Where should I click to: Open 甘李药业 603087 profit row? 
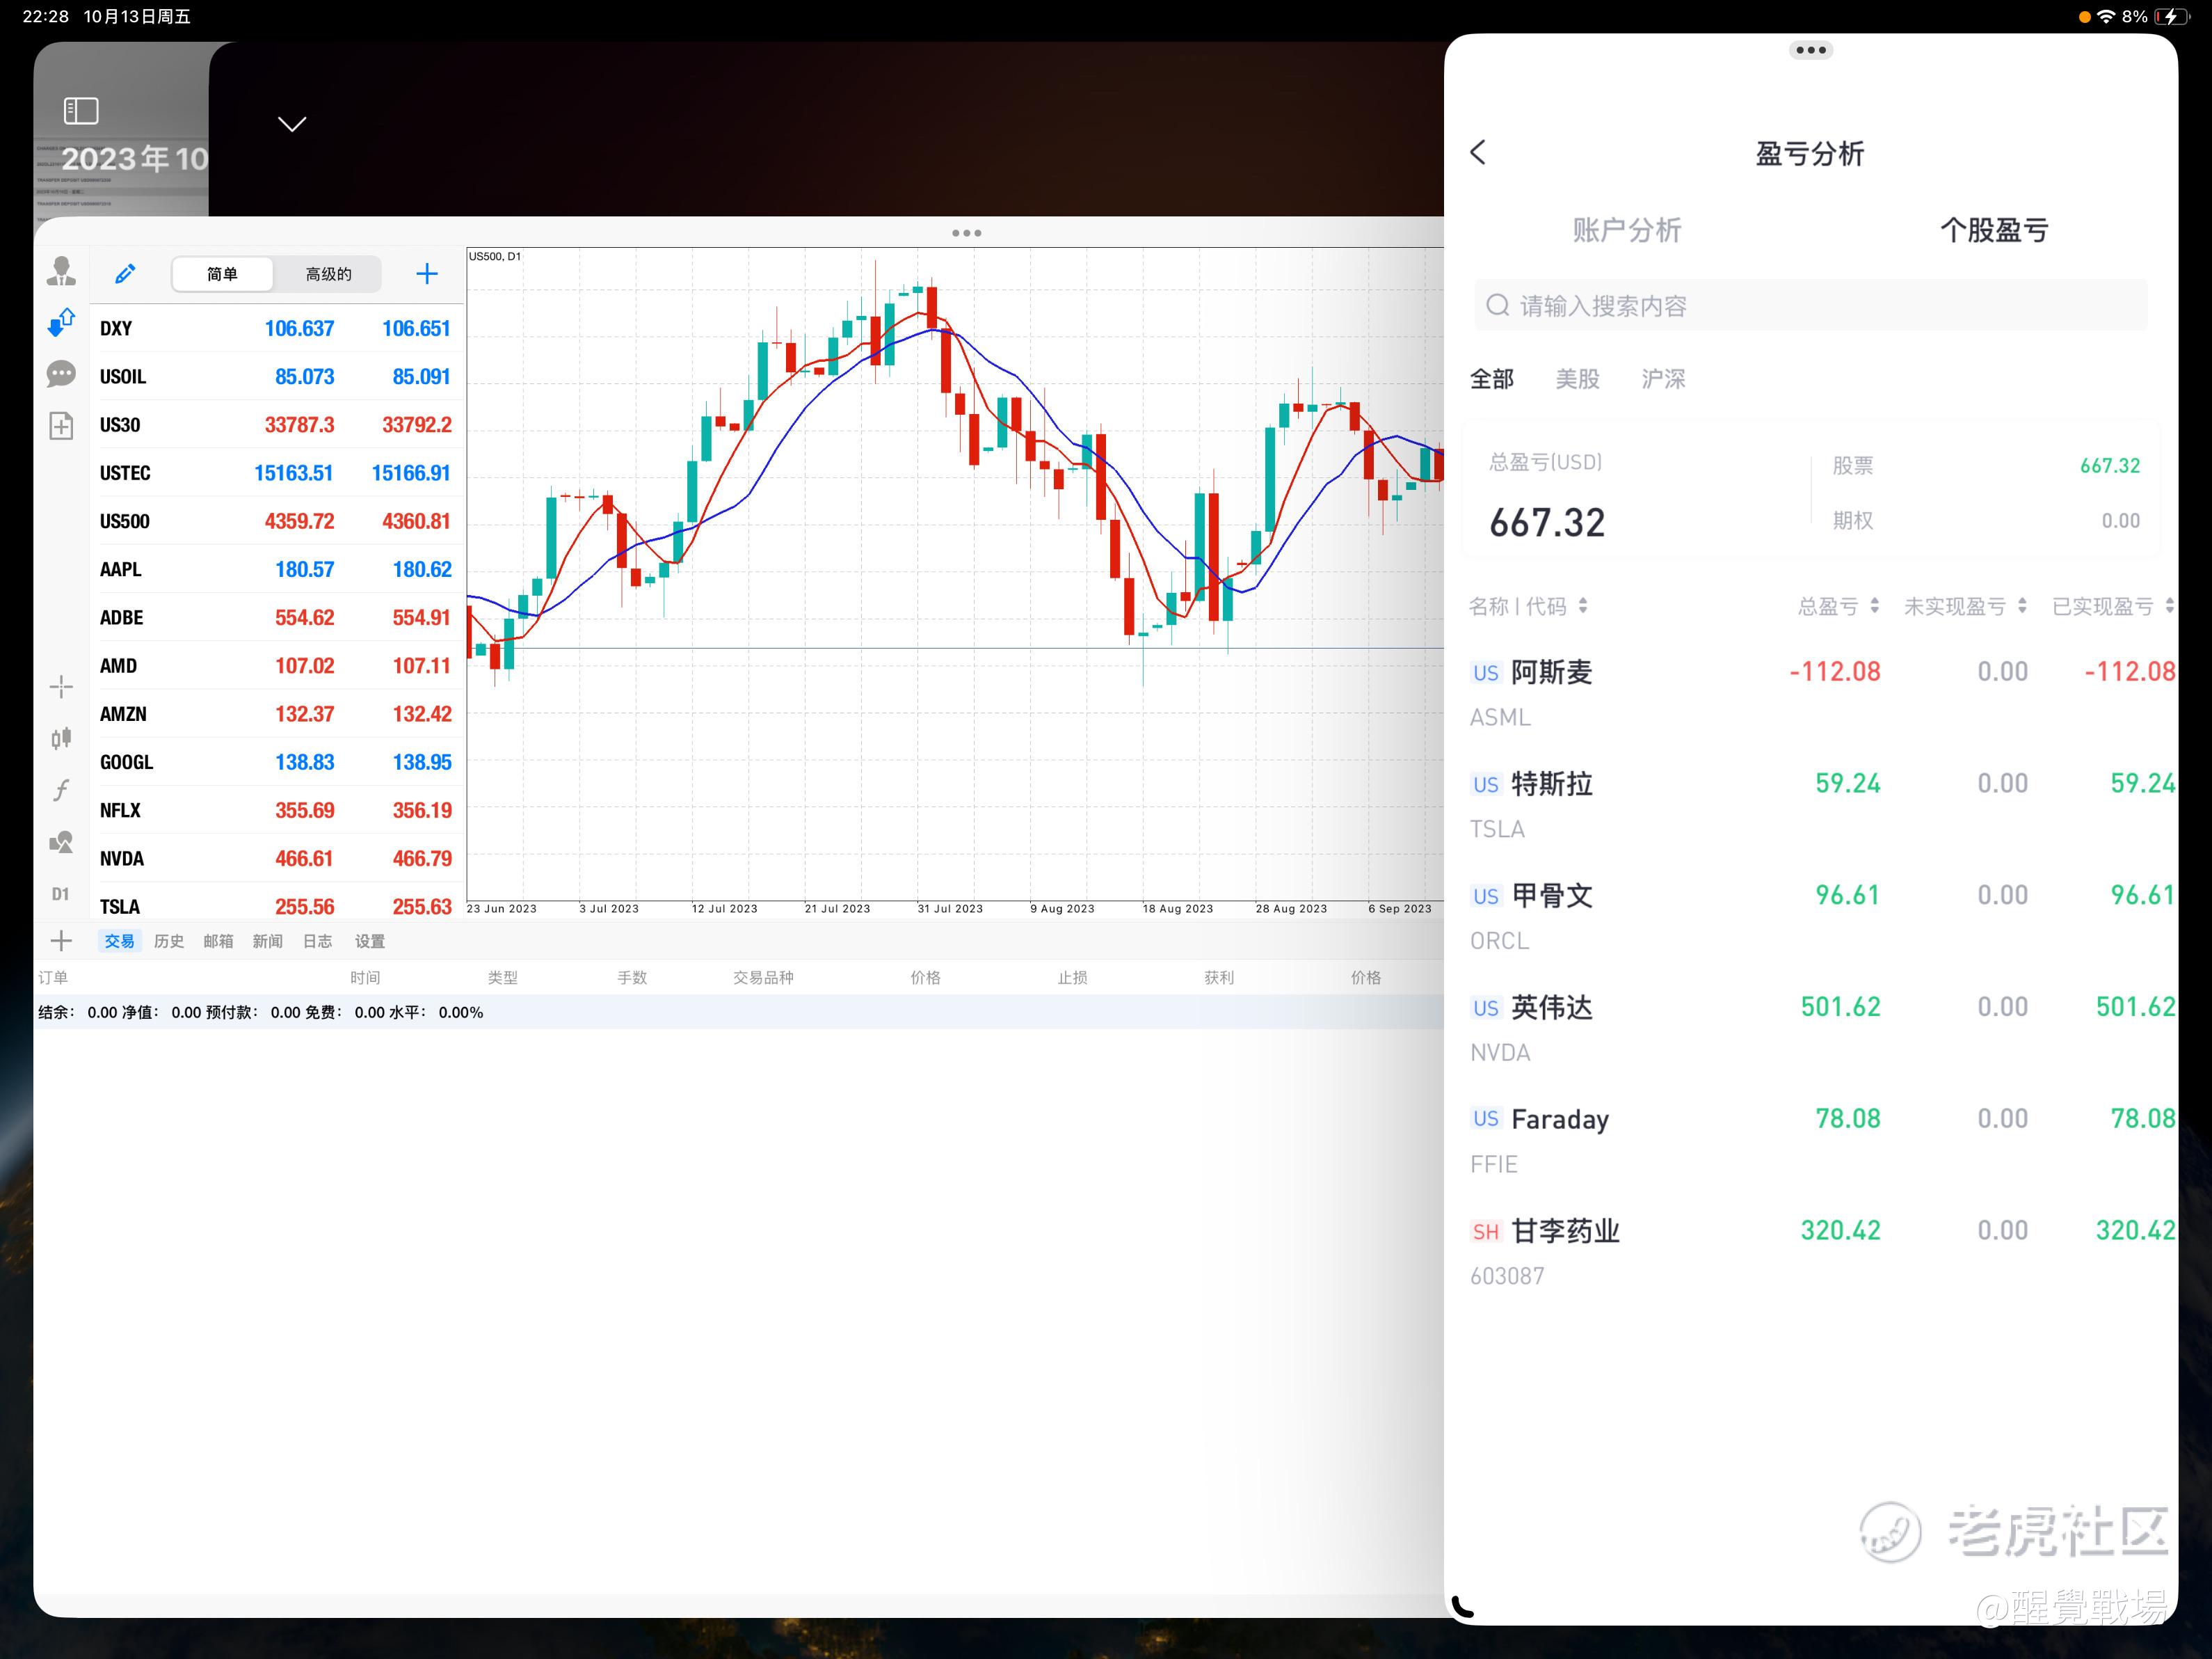pyautogui.click(x=1811, y=1253)
